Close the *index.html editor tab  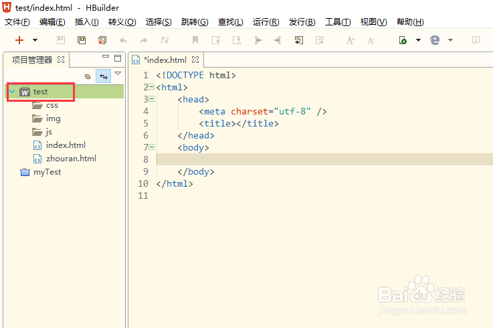click(195, 60)
